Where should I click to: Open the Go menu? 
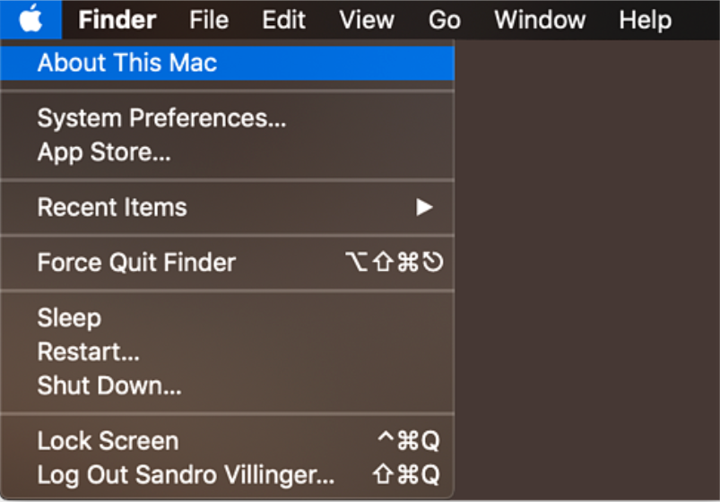tap(444, 20)
